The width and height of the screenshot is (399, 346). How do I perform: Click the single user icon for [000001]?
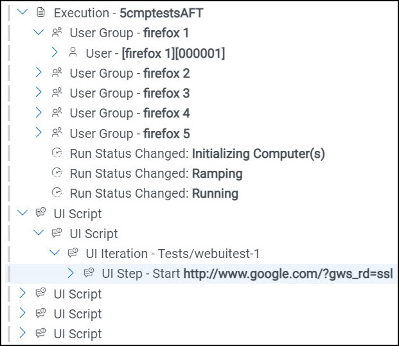click(73, 53)
